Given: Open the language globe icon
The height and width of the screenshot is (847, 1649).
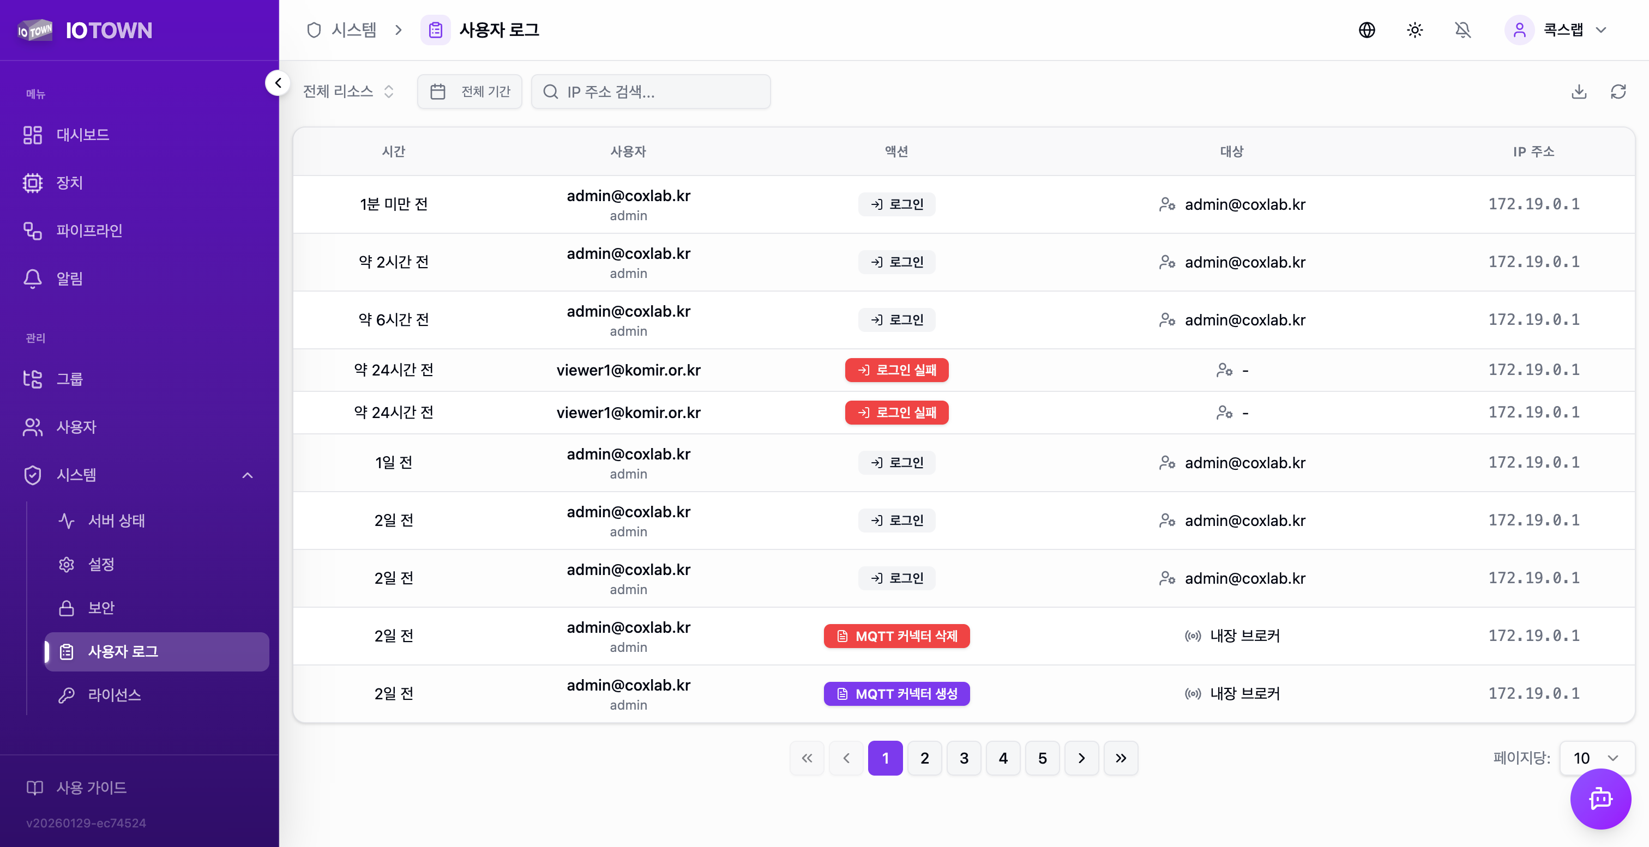Looking at the screenshot, I should tap(1367, 30).
